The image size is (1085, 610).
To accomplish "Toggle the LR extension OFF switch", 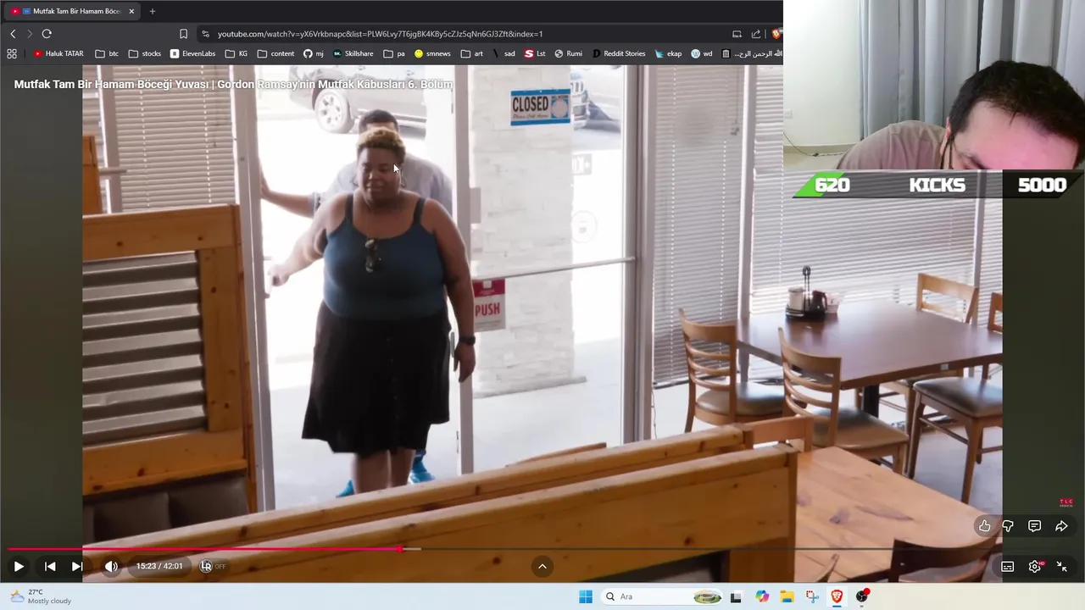I will click(x=212, y=566).
